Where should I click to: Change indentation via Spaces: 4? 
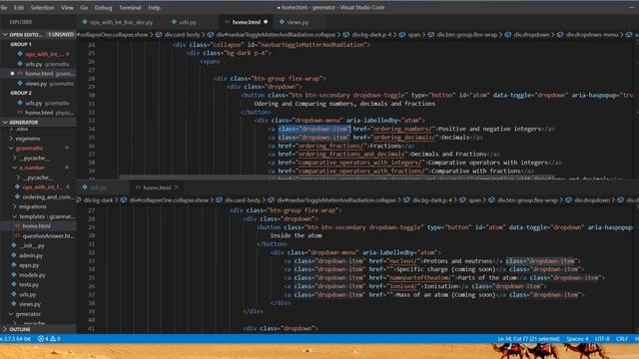point(577,339)
